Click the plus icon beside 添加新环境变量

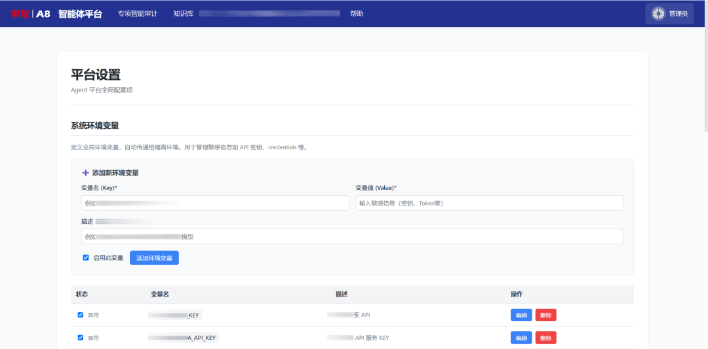click(85, 173)
